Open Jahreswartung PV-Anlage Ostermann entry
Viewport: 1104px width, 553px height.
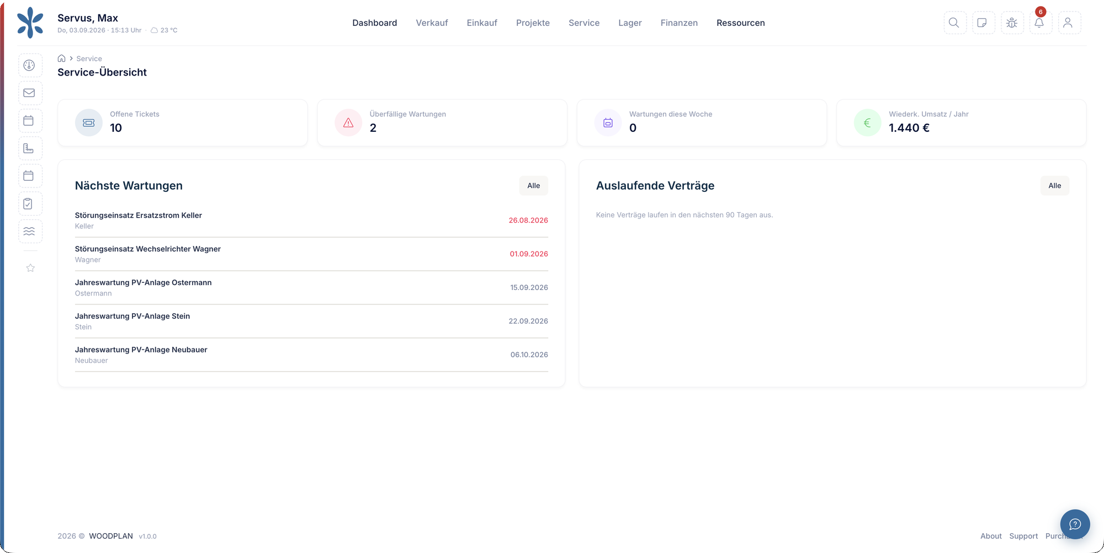click(311, 288)
